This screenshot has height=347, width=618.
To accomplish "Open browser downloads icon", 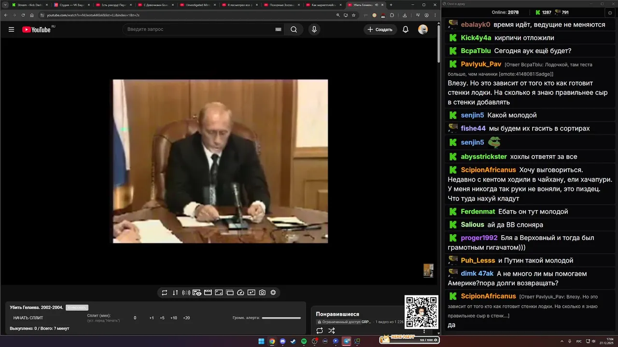I will [404, 15].
